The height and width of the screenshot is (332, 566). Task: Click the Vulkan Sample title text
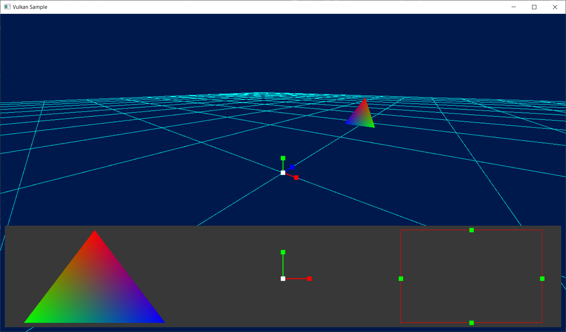[x=30, y=7]
